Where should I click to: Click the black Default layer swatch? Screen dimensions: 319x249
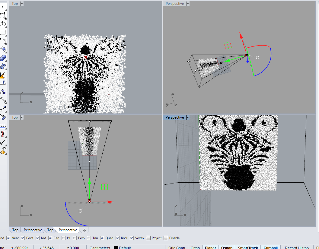pyautogui.click(x=116, y=247)
